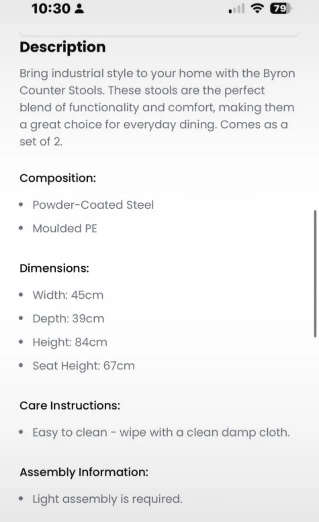
Task: Click the page scrollbar on the right
Action: click(315, 273)
